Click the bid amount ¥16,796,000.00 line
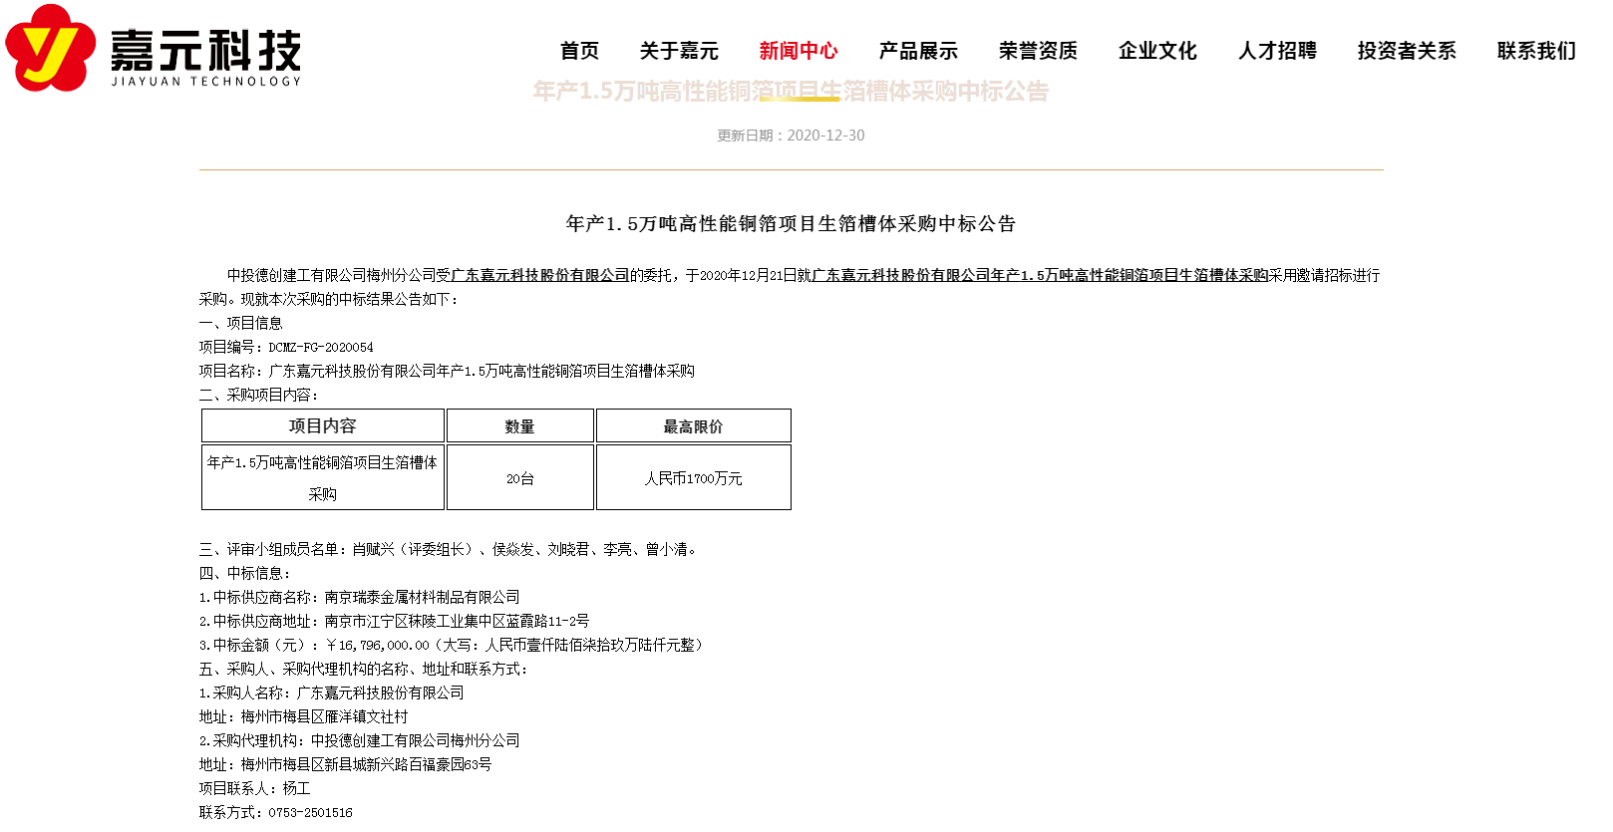 (454, 645)
